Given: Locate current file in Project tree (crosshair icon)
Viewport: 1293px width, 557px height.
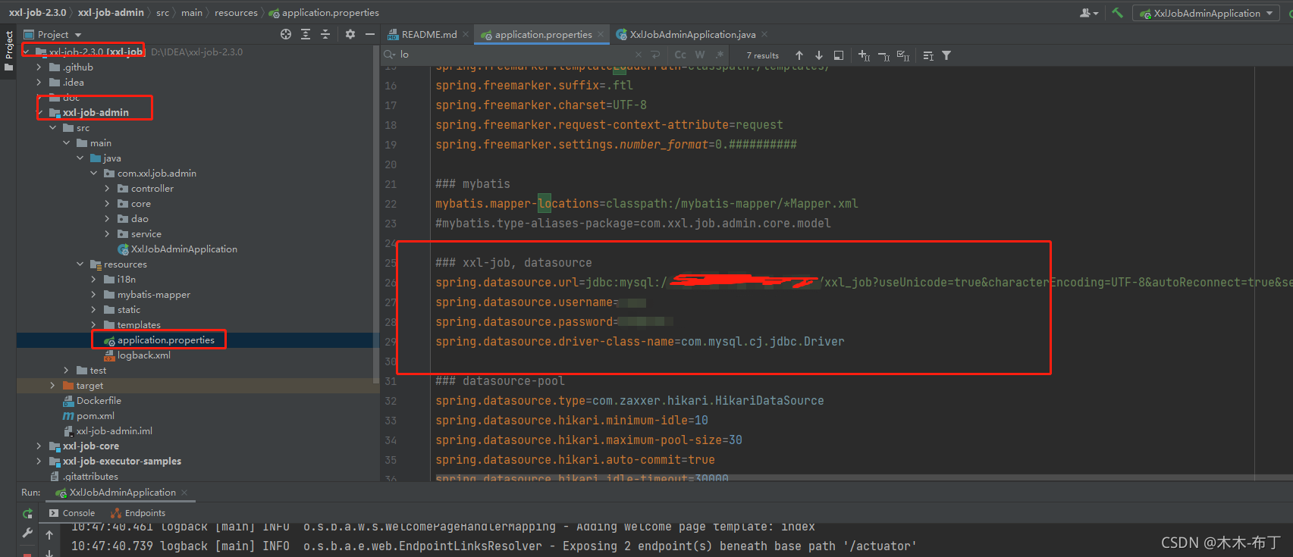Looking at the screenshot, I should pos(286,34).
